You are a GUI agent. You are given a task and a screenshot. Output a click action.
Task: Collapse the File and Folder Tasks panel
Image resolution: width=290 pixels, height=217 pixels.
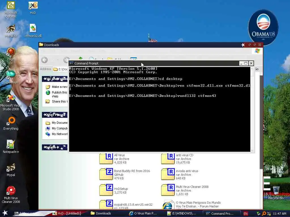pos(55,79)
